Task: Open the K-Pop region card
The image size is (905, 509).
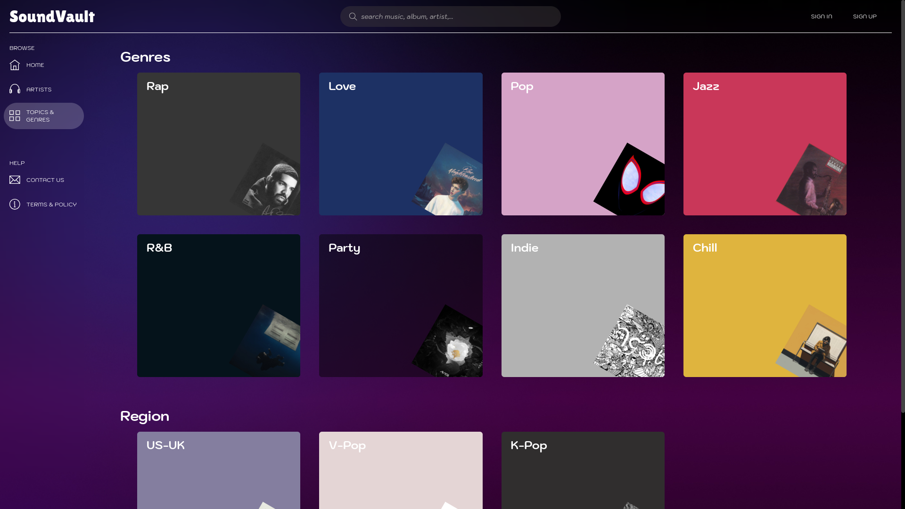Action: 583,470
